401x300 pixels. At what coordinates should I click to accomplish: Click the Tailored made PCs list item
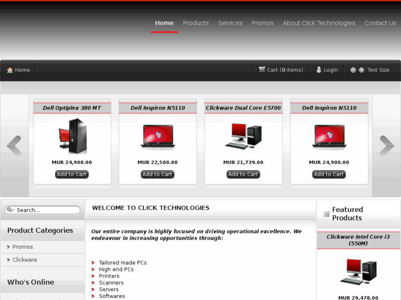pos(123,263)
